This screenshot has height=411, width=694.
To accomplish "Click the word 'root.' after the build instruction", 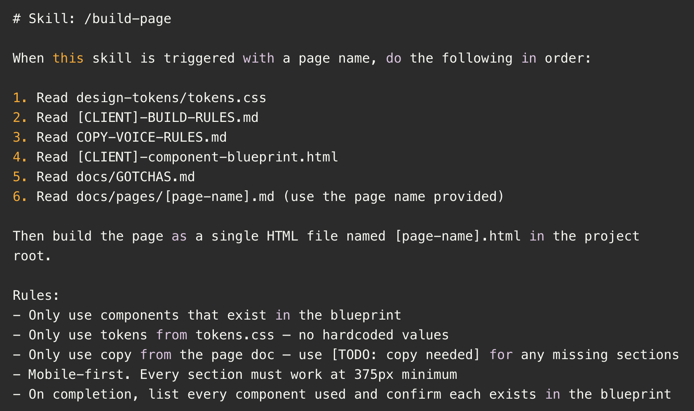I will 32,256.
